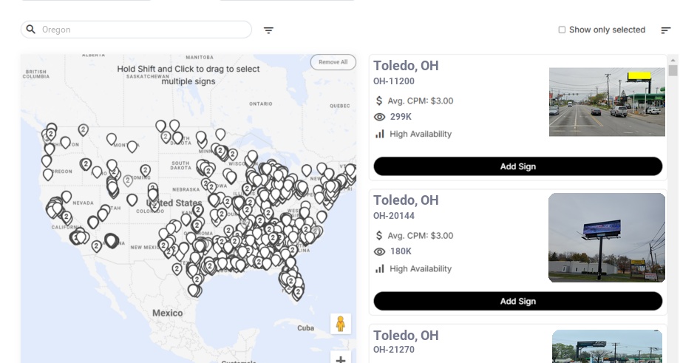Image resolution: width=680 pixels, height=363 pixels.
Task: Click the Street View pegman icon
Action: click(x=341, y=324)
